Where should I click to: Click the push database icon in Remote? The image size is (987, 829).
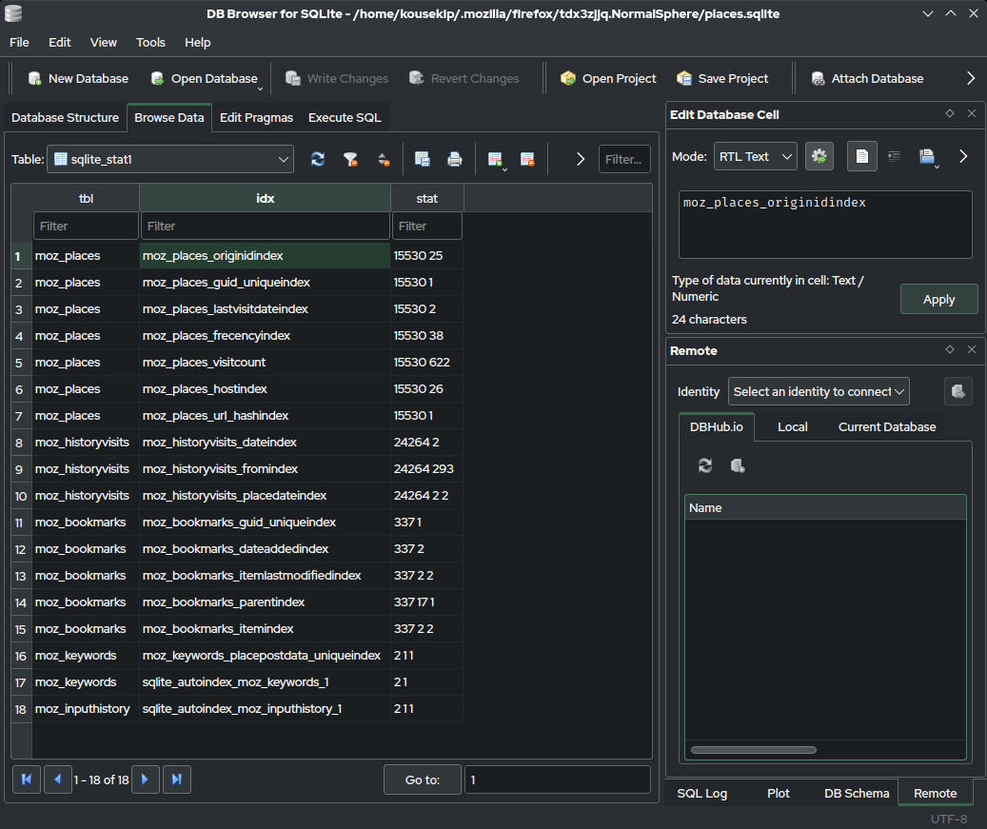(737, 465)
